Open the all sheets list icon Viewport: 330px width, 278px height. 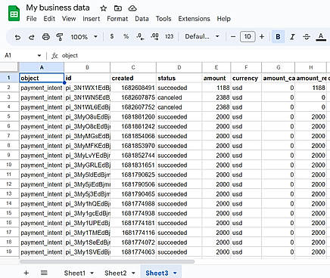pos(44,273)
